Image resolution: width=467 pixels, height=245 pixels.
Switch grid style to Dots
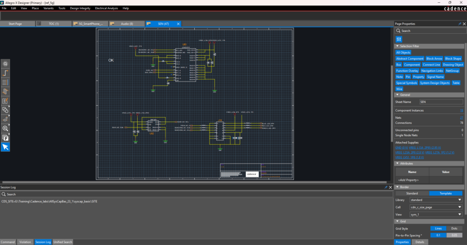(454, 228)
